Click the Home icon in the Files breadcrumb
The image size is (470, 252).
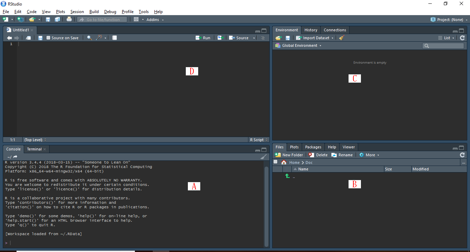[x=284, y=162]
